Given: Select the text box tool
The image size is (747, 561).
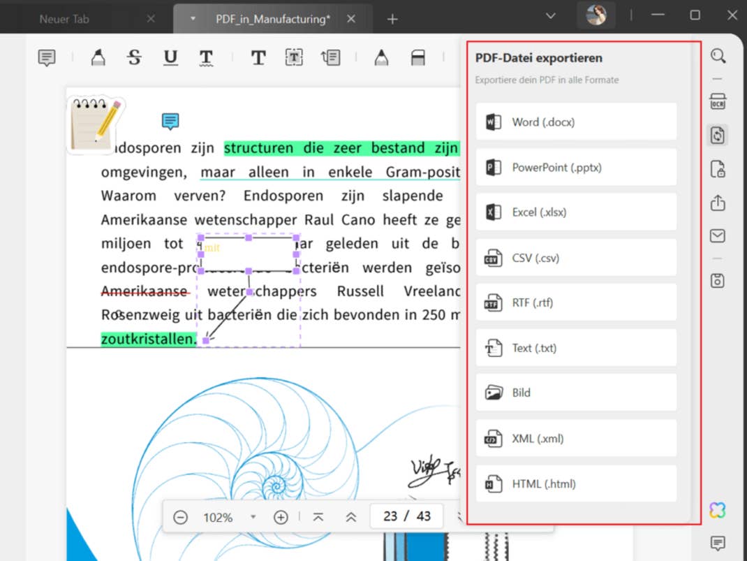Looking at the screenshot, I should click(x=295, y=58).
